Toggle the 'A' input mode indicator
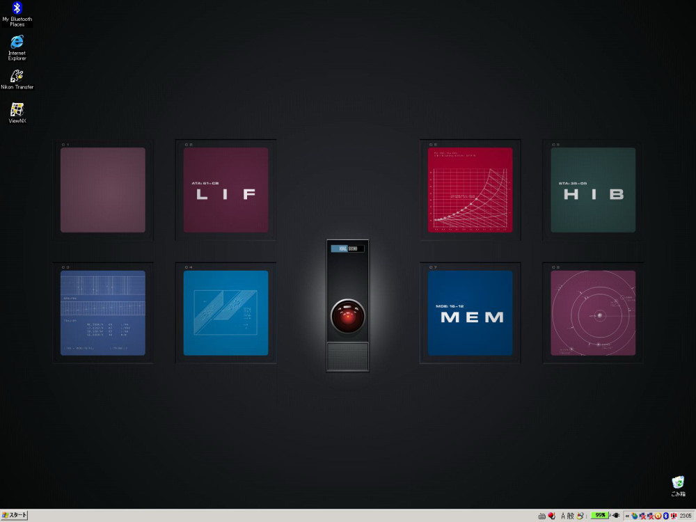 [563, 516]
